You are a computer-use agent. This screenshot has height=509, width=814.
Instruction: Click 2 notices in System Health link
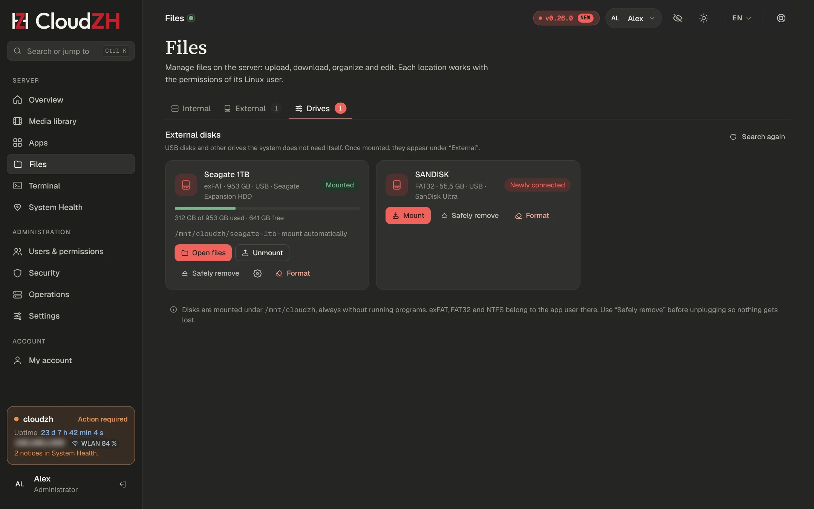[x=56, y=453]
